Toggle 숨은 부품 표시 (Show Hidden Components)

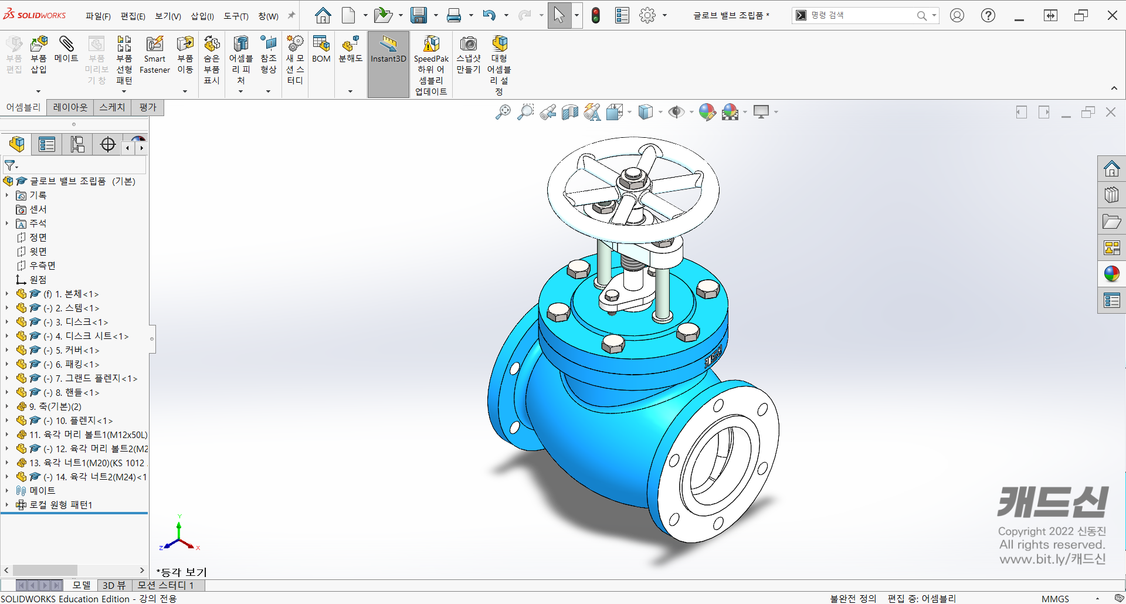pos(212,60)
